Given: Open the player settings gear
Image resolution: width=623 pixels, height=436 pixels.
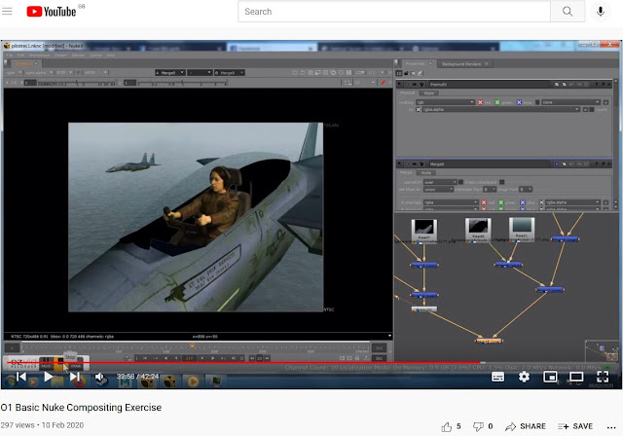Looking at the screenshot, I should point(524,377).
